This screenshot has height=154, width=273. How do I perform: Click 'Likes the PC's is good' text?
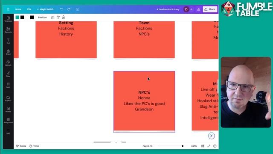tap(144, 104)
